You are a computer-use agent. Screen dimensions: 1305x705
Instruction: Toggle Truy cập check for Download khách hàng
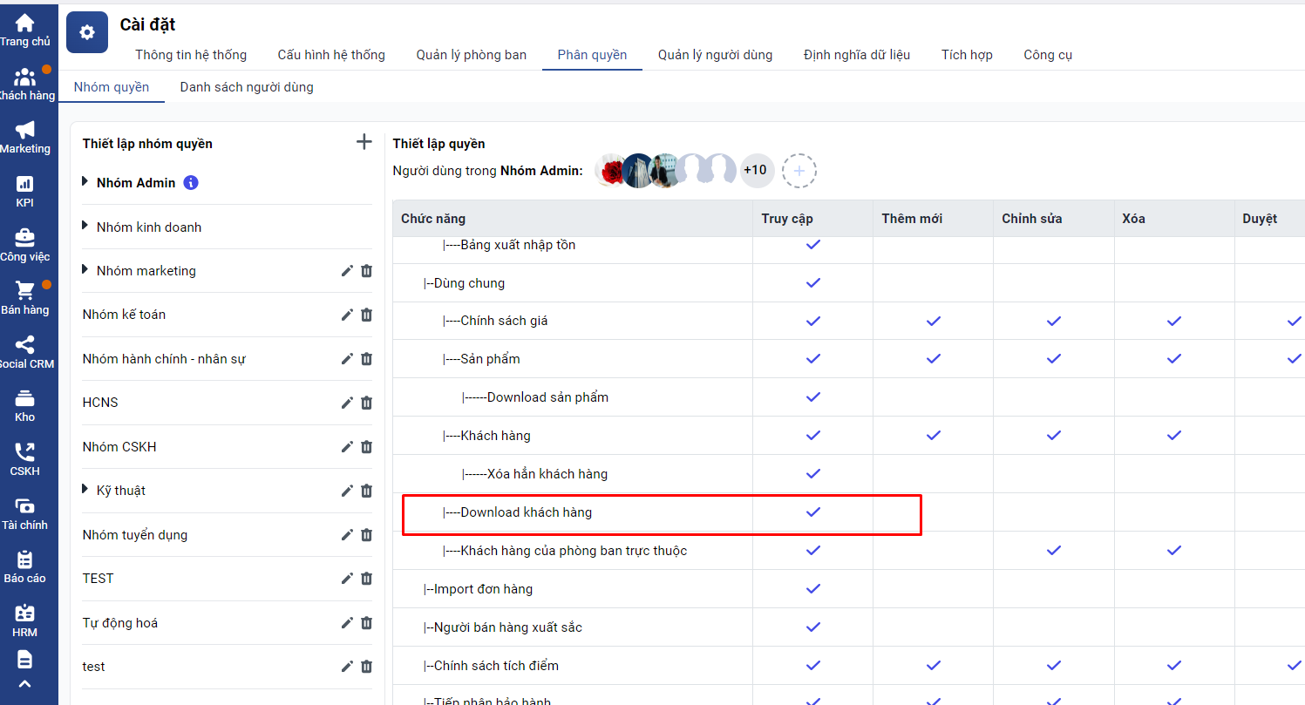(x=813, y=512)
